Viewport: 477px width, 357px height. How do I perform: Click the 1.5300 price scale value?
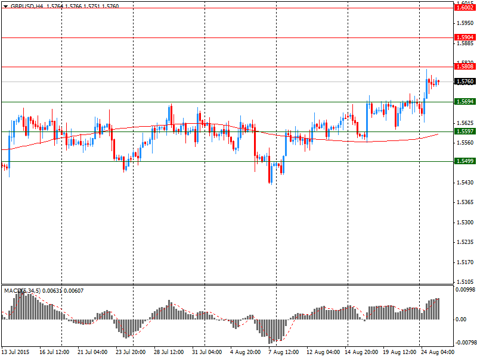pyautogui.click(x=465, y=222)
